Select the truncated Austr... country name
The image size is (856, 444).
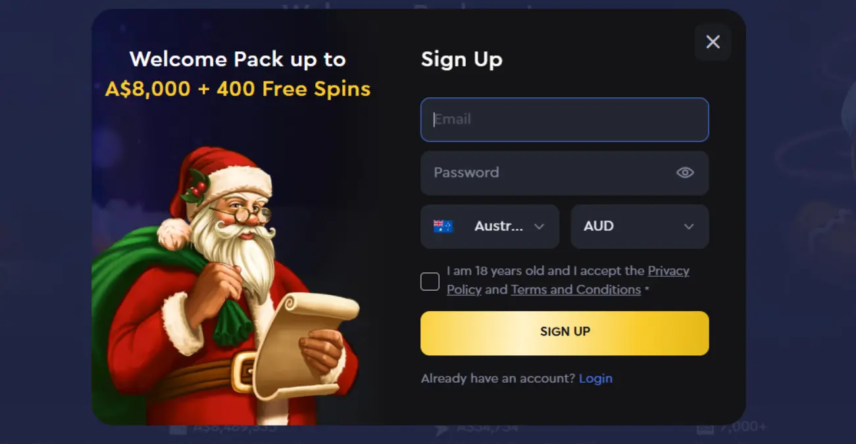(x=499, y=226)
